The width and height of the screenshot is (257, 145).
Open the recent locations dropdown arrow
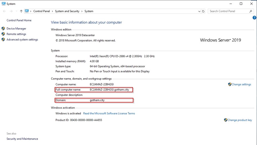click(16, 11)
